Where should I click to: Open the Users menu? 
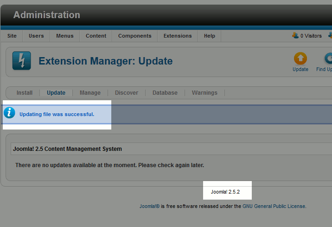point(36,36)
